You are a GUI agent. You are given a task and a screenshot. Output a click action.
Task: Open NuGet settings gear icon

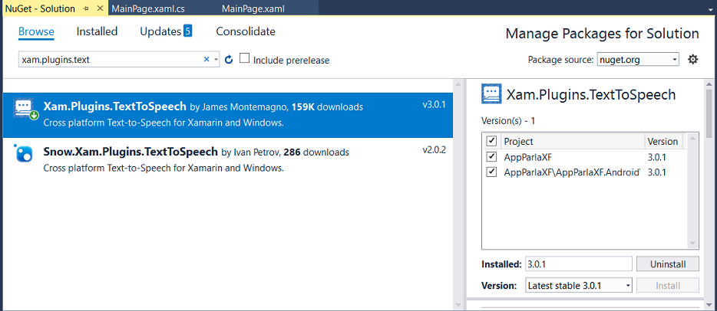click(693, 59)
